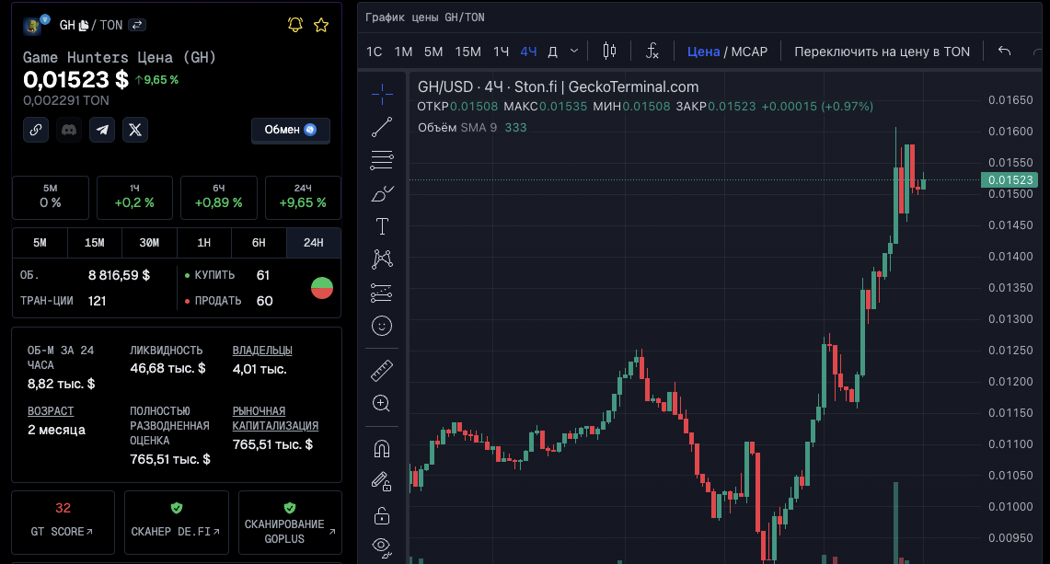This screenshot has height=564, width=1050.
Task: Click the 0,002291 TON price text
Action: pyautogui.click(x=65, y=100)
